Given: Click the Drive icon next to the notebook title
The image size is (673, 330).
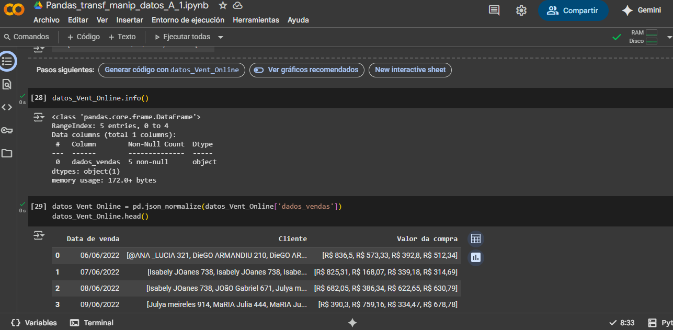Looking at the screenshot, I should pos(38,5).
